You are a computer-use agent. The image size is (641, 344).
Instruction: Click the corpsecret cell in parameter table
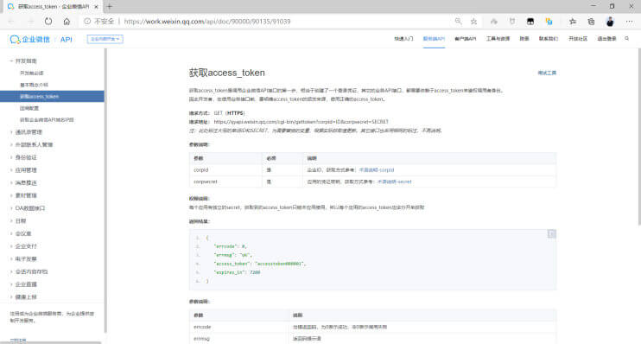pyautogui.click(x=225, y=182)
